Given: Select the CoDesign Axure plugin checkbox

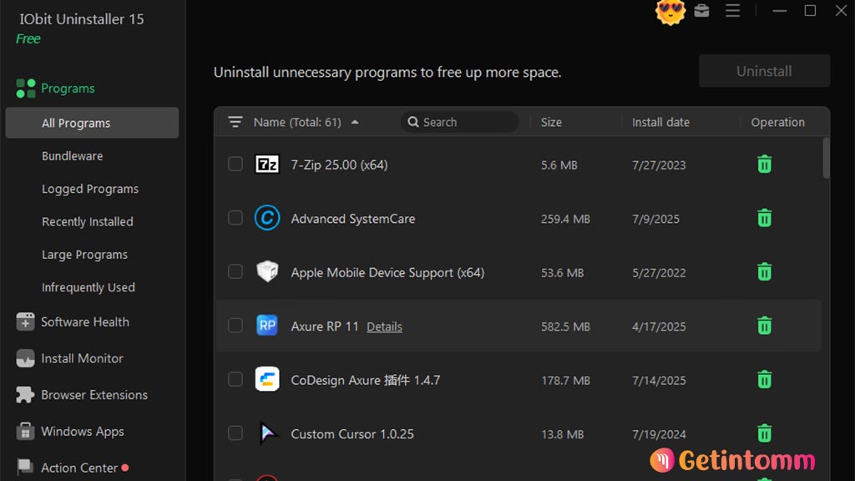Looking at the screenshot, I should coord(235,379).
